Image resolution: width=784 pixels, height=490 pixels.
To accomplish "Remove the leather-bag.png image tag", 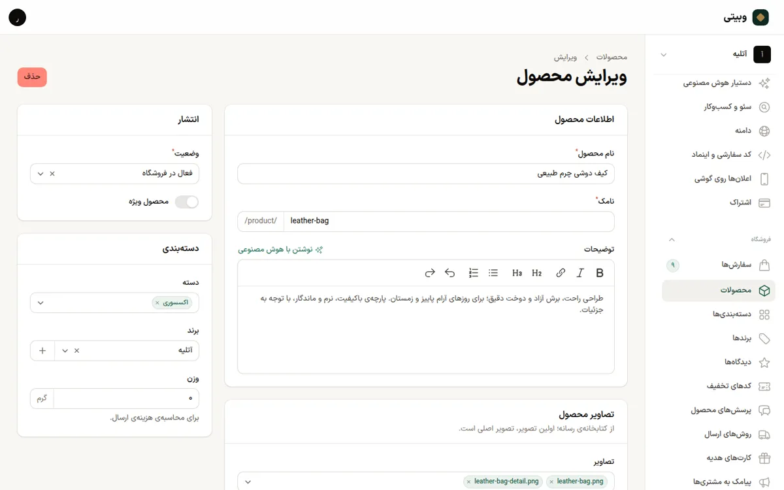I will pyautogui.click(x=551, y=482).
